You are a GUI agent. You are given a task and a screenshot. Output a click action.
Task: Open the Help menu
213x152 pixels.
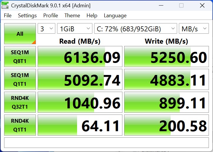pos(92,16)
